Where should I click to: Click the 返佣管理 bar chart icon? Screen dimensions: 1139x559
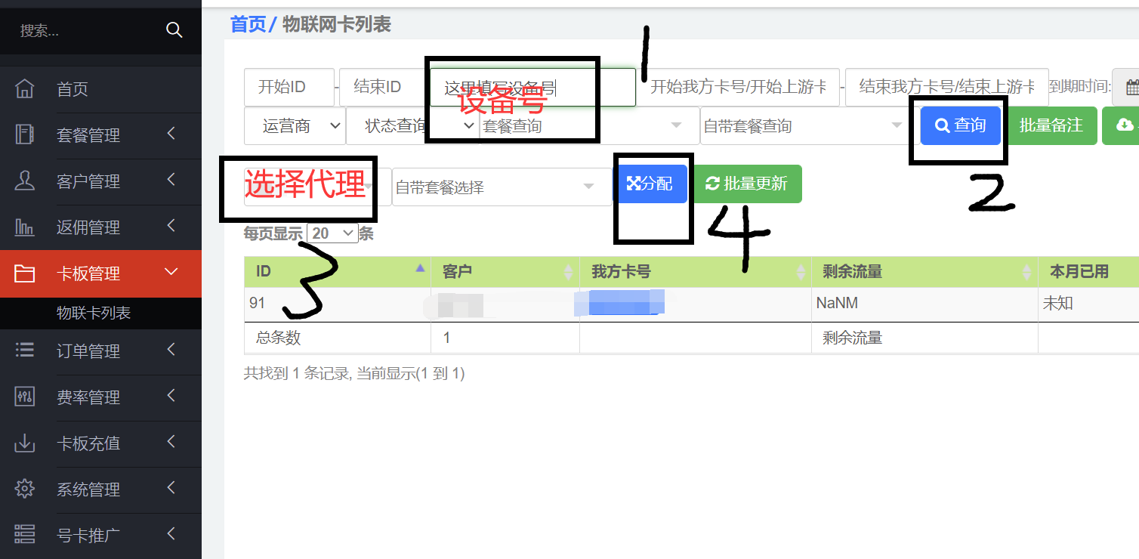click(25, 227)
